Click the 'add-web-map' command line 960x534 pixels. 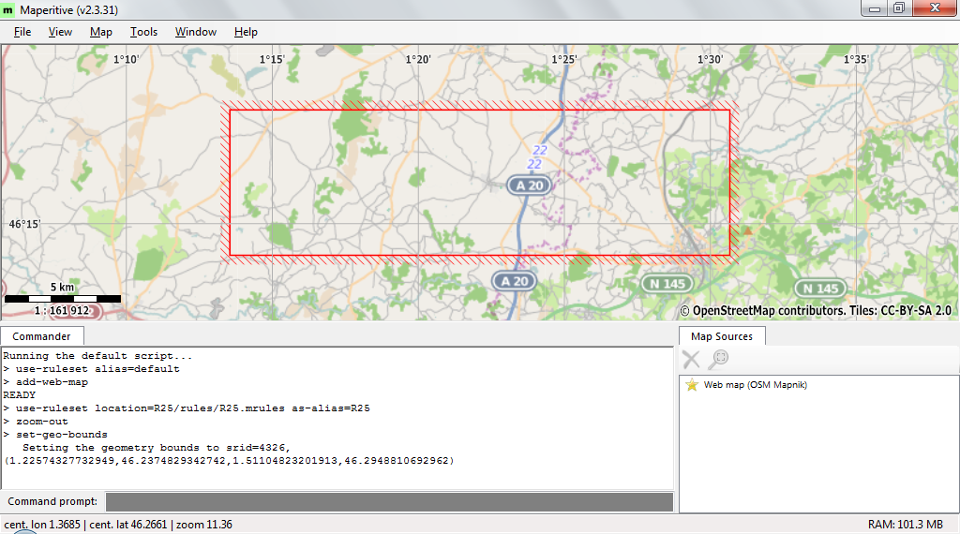tap(46, 382)
